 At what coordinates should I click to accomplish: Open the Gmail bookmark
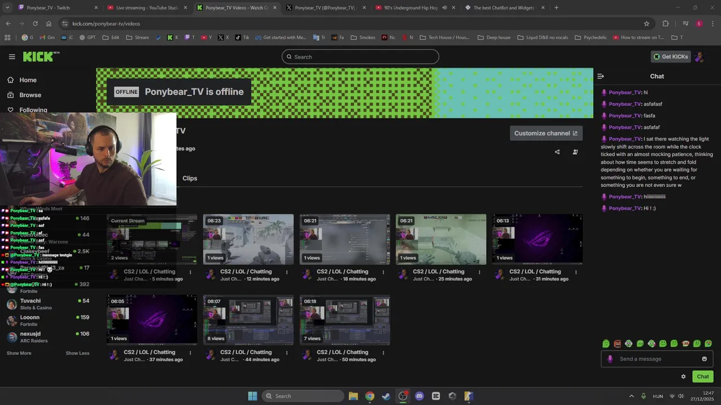point(47,38)
